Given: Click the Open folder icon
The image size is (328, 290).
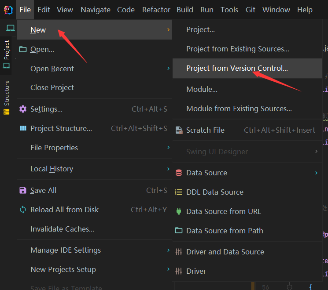Looking at the screenshot, I should pos(23,49).
